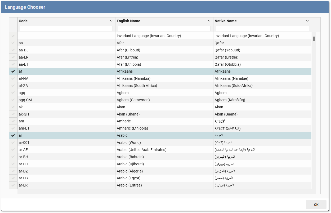Check the Amharic "am" language checkbox
Screen dimensions: 331x213
tap(13, 121)
